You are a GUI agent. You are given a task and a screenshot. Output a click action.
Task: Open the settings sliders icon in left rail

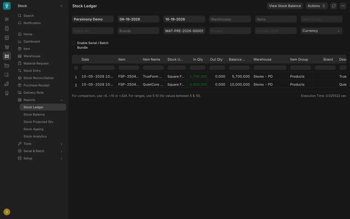coord(7,19)
